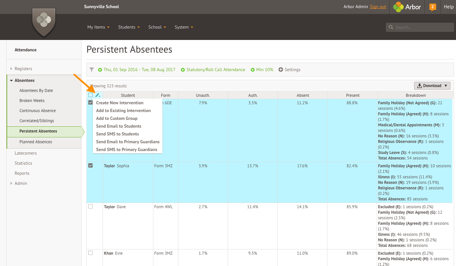The width and height of the screenshot is (456, 266).
Task: Sort by the Student column header
Action: tap(128, 95)
